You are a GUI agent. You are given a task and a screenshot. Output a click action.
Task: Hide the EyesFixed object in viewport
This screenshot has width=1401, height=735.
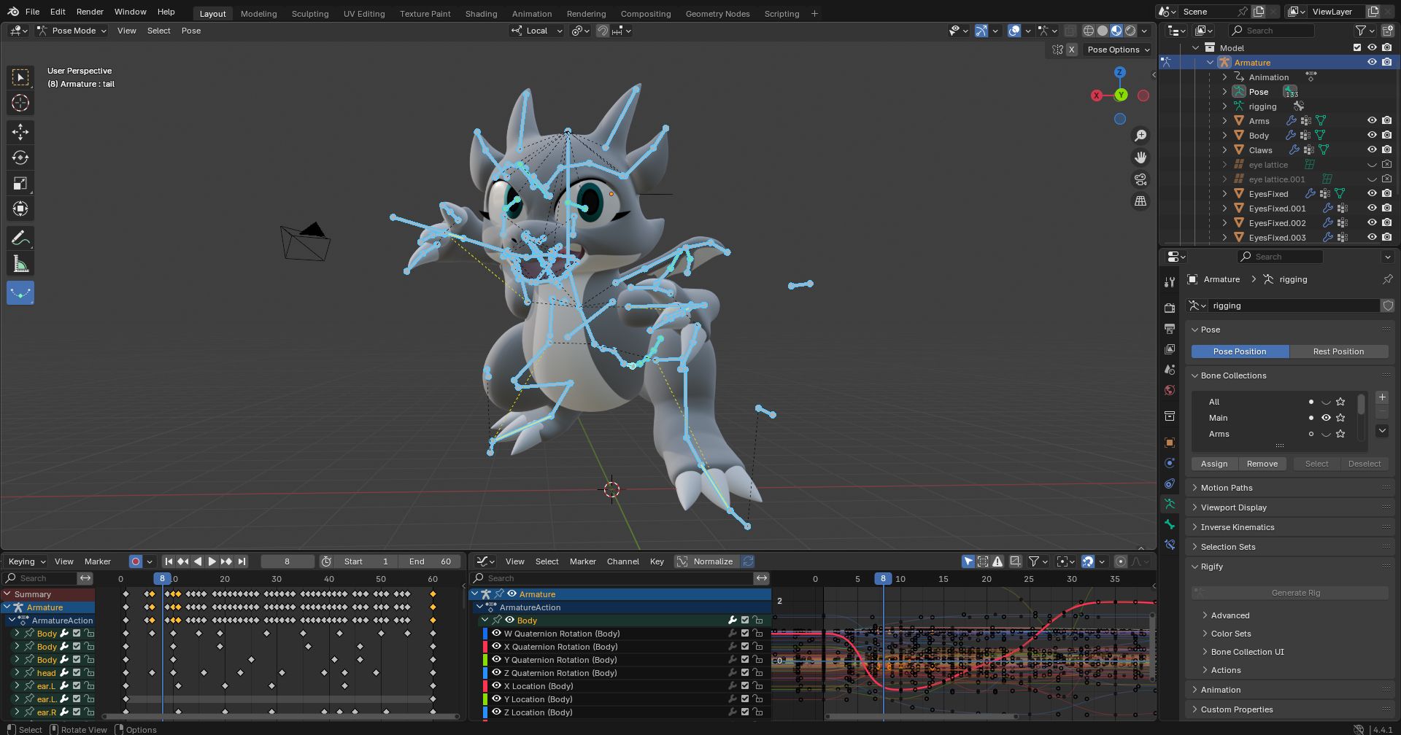pyautogui.click(x=1372, y=194)
